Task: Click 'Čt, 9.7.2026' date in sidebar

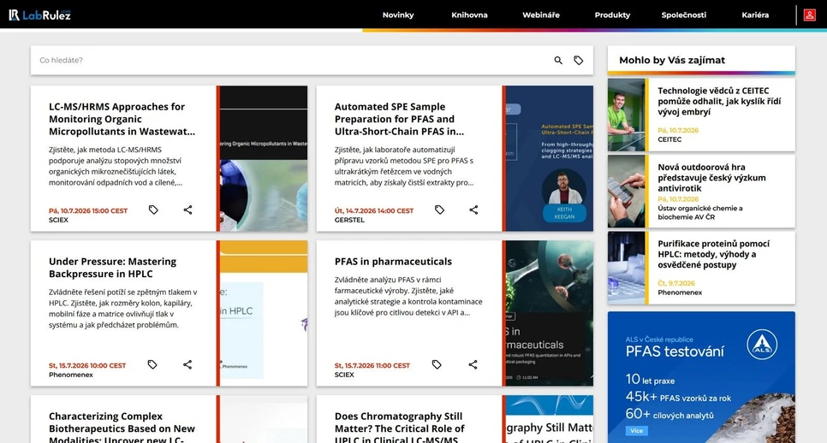Action: point(676,283)
